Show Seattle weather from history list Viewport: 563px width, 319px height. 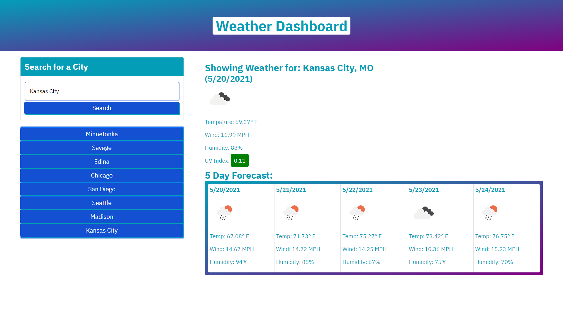pyautogui.click(x=102, y=203)
